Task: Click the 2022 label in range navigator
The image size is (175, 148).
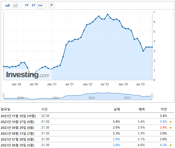Action: coord(91,98)
